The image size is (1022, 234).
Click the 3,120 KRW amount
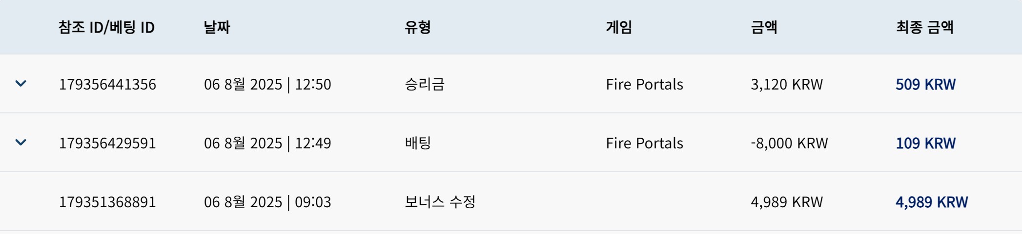(787, 84)
